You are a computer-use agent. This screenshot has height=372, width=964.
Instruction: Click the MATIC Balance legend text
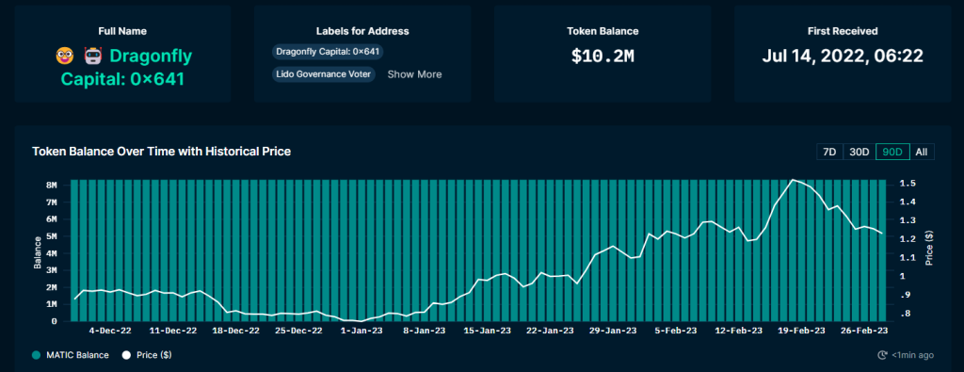tap(78, 355)
